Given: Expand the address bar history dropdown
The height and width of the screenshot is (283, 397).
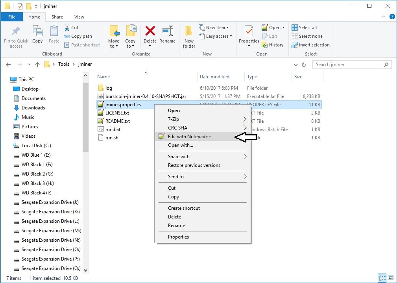Looking at the screenshot, I should (296, 65).
